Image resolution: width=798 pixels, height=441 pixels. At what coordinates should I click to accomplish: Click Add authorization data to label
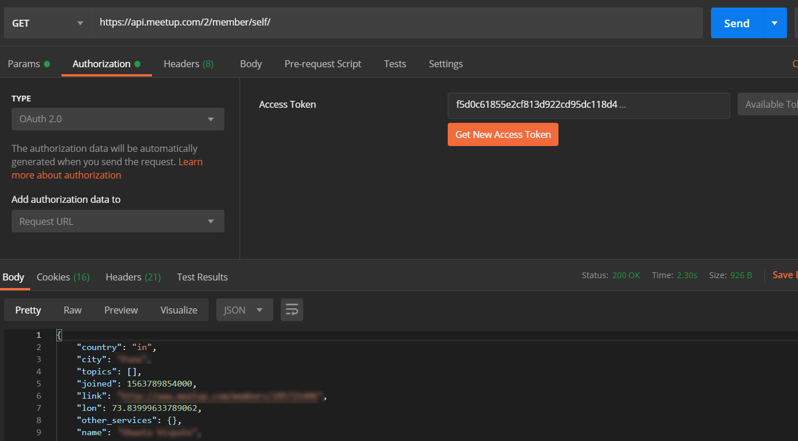(x=66, y=199)
